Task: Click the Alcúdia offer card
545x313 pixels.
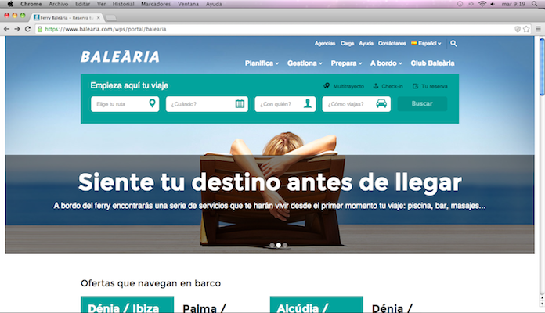Action: click(316, 304)
